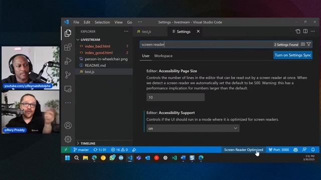The image size is (321, 180).
Task: Open the Accounts icon in activity bar
Action: [x=68, y=125]
